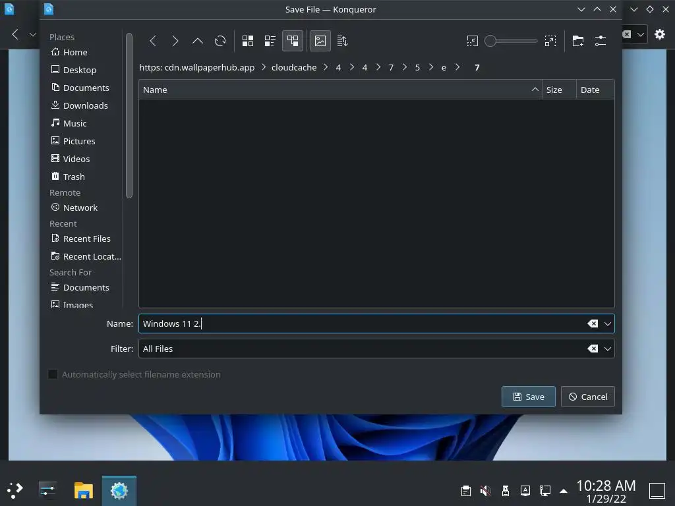
Task: Sort by Name column header
Action: click(x=340, y=90)
